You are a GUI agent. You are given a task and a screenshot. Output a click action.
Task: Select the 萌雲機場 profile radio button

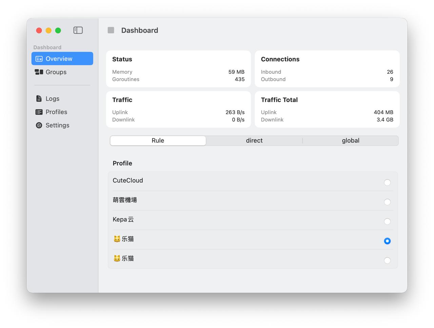click(x=387, y=202)
